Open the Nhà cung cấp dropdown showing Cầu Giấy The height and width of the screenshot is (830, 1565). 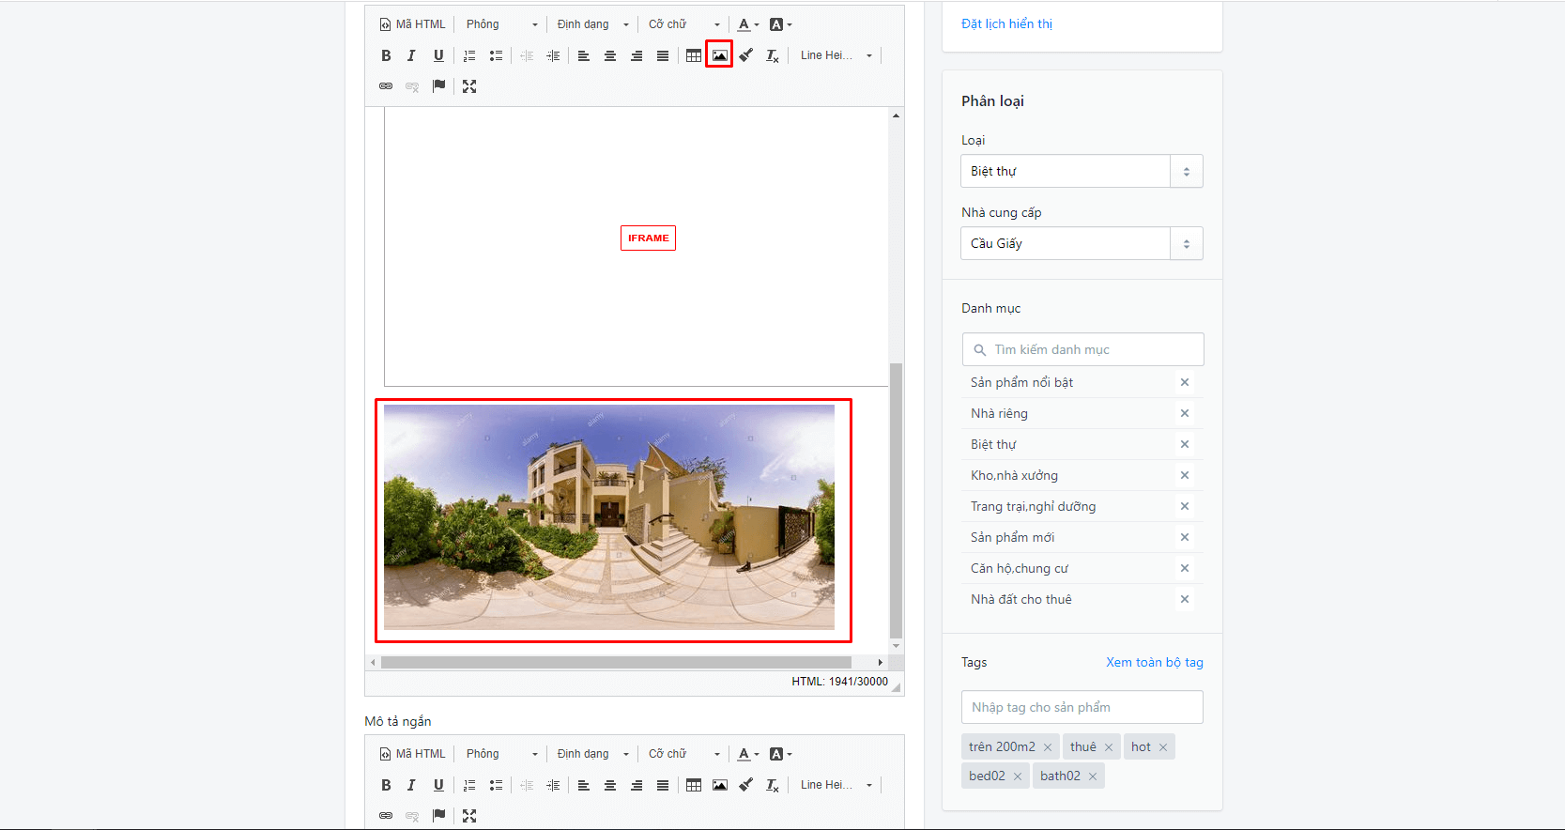1082,243
